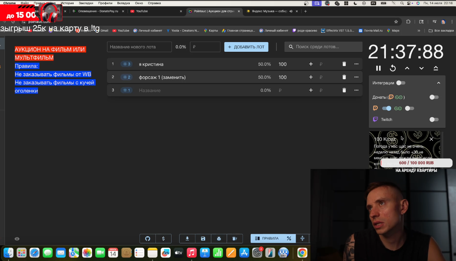Click the new lot ruble amount field
Screen dimensions: 456x261
point(205,47)
